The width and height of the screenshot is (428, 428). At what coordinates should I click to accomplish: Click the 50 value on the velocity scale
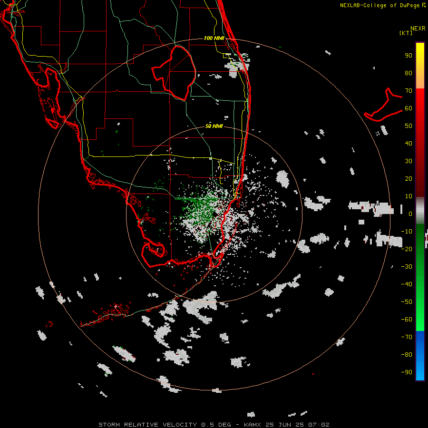409,126
